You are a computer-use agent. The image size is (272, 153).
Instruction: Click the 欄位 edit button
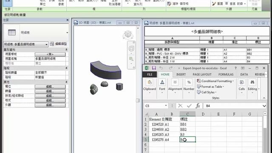point(50,87)
